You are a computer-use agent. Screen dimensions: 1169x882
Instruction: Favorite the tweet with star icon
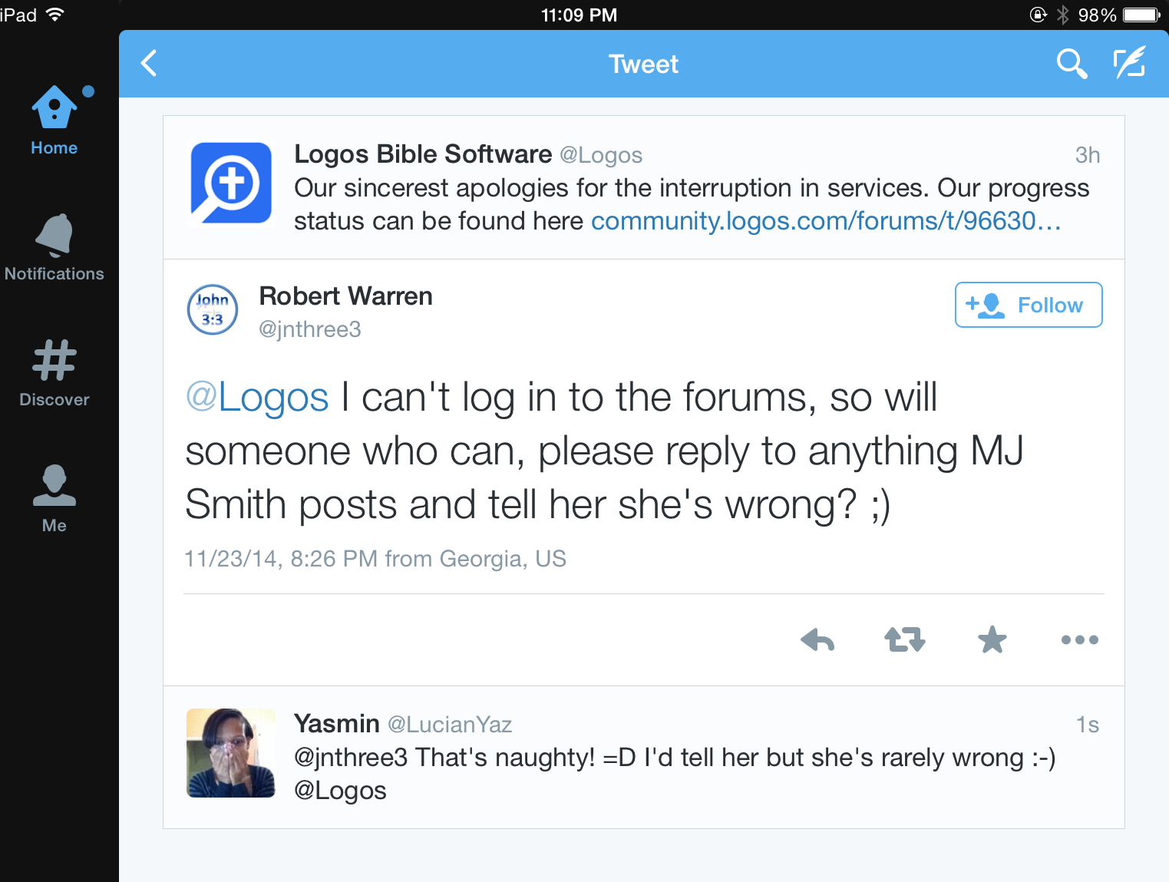(x=992, y=639)
